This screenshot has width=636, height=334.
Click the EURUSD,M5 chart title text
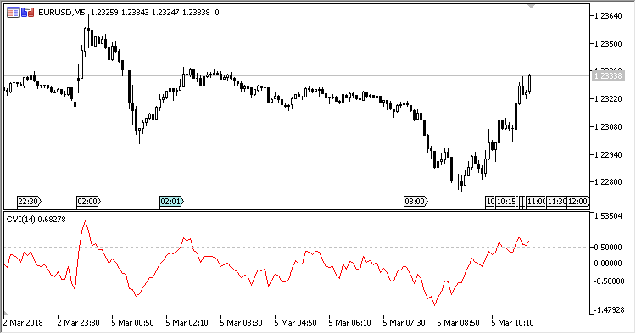(x=62, y=13)
